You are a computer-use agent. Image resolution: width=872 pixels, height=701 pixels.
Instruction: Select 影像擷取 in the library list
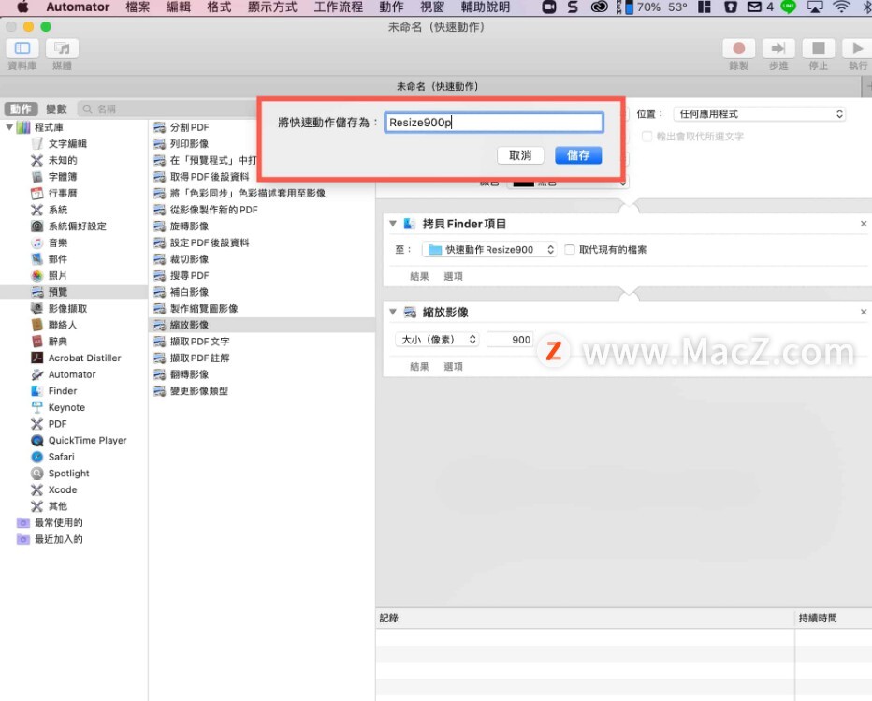coord(67,308)
